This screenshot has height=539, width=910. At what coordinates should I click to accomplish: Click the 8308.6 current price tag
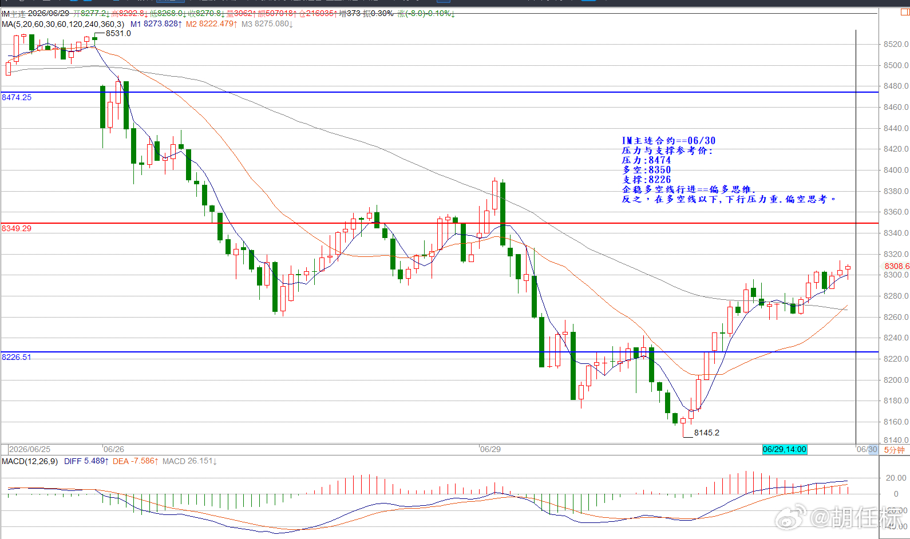coord(896,266)
